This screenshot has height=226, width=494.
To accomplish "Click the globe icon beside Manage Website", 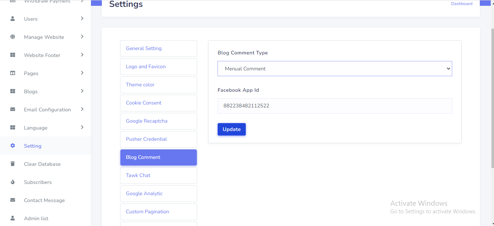I will click(13, 37).
